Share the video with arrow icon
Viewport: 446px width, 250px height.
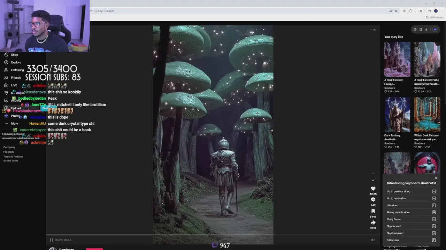coord(373,223)
